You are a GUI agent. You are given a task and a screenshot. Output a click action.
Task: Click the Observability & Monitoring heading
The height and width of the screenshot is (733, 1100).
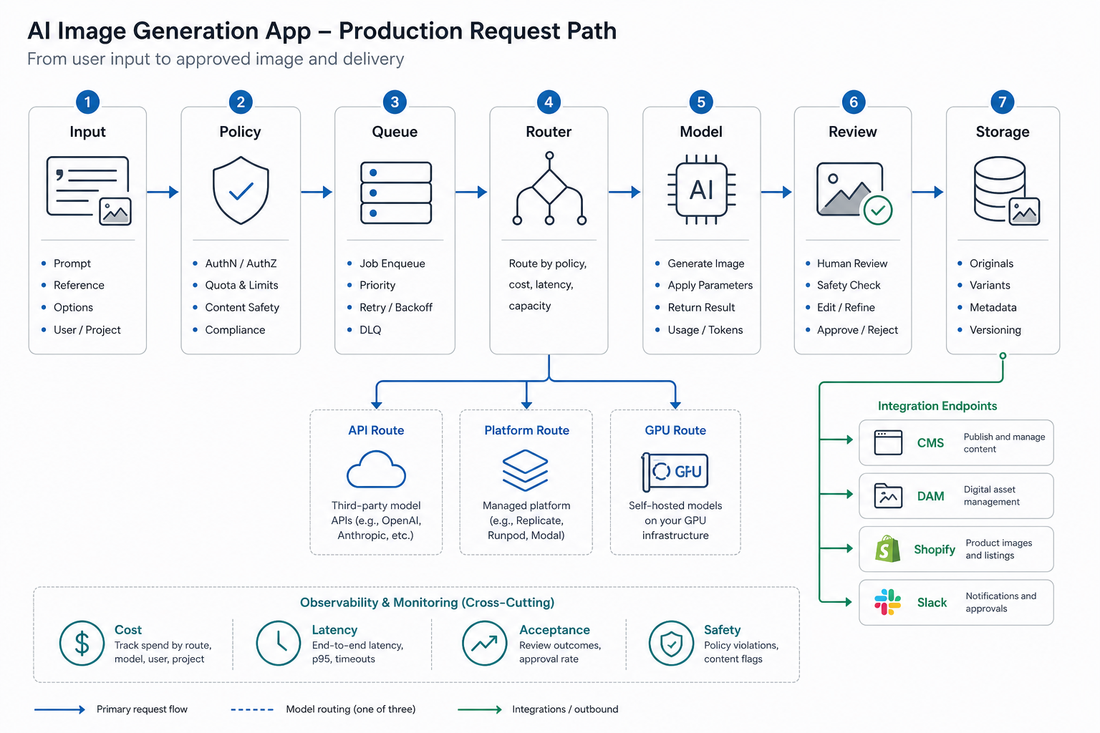click(x=427, y=603)
